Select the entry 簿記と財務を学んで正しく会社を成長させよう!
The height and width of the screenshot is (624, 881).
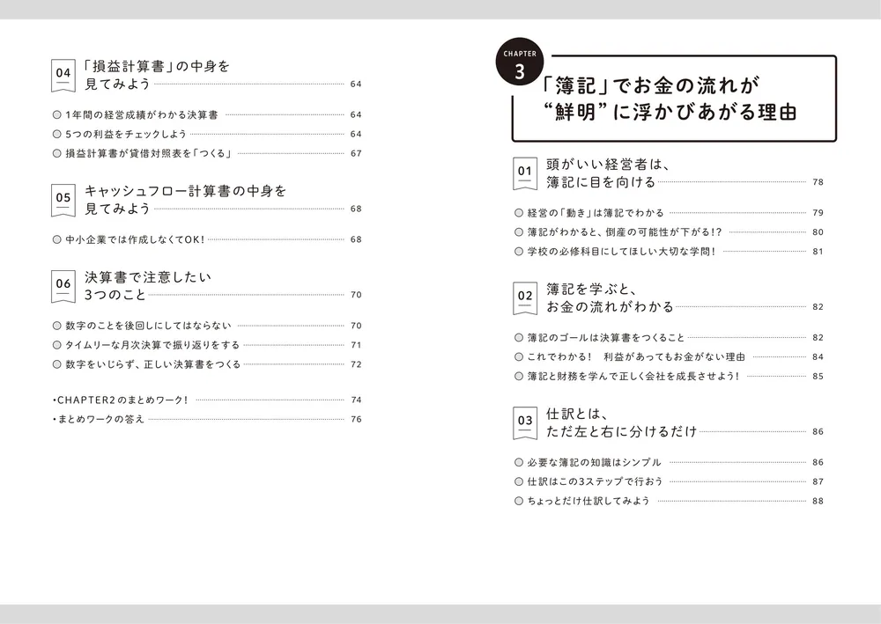point(633,376)
